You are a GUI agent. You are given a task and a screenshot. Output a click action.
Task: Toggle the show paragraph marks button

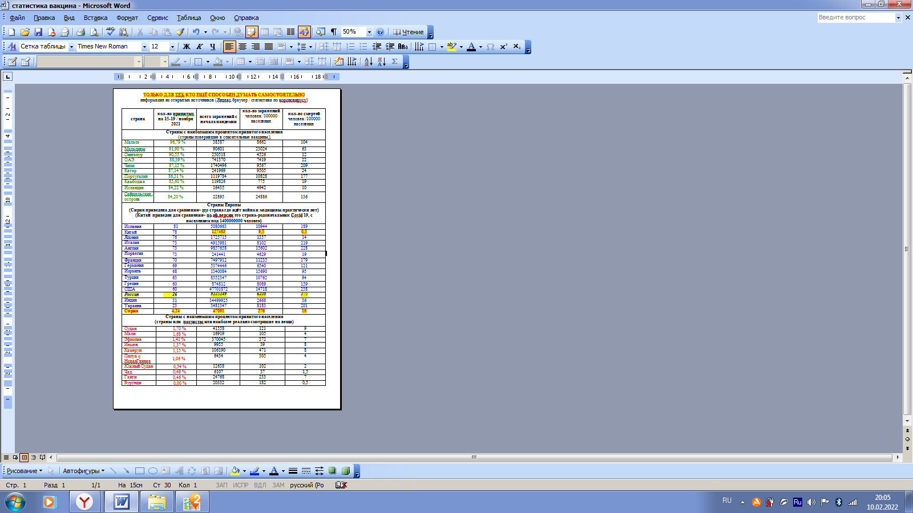coord(334,32)
